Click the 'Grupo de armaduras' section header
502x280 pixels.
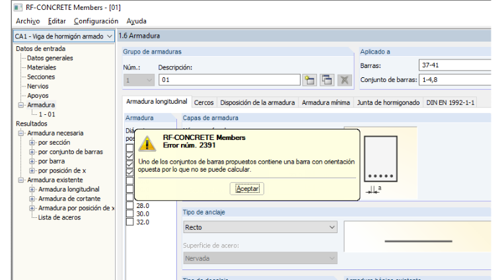152,52
